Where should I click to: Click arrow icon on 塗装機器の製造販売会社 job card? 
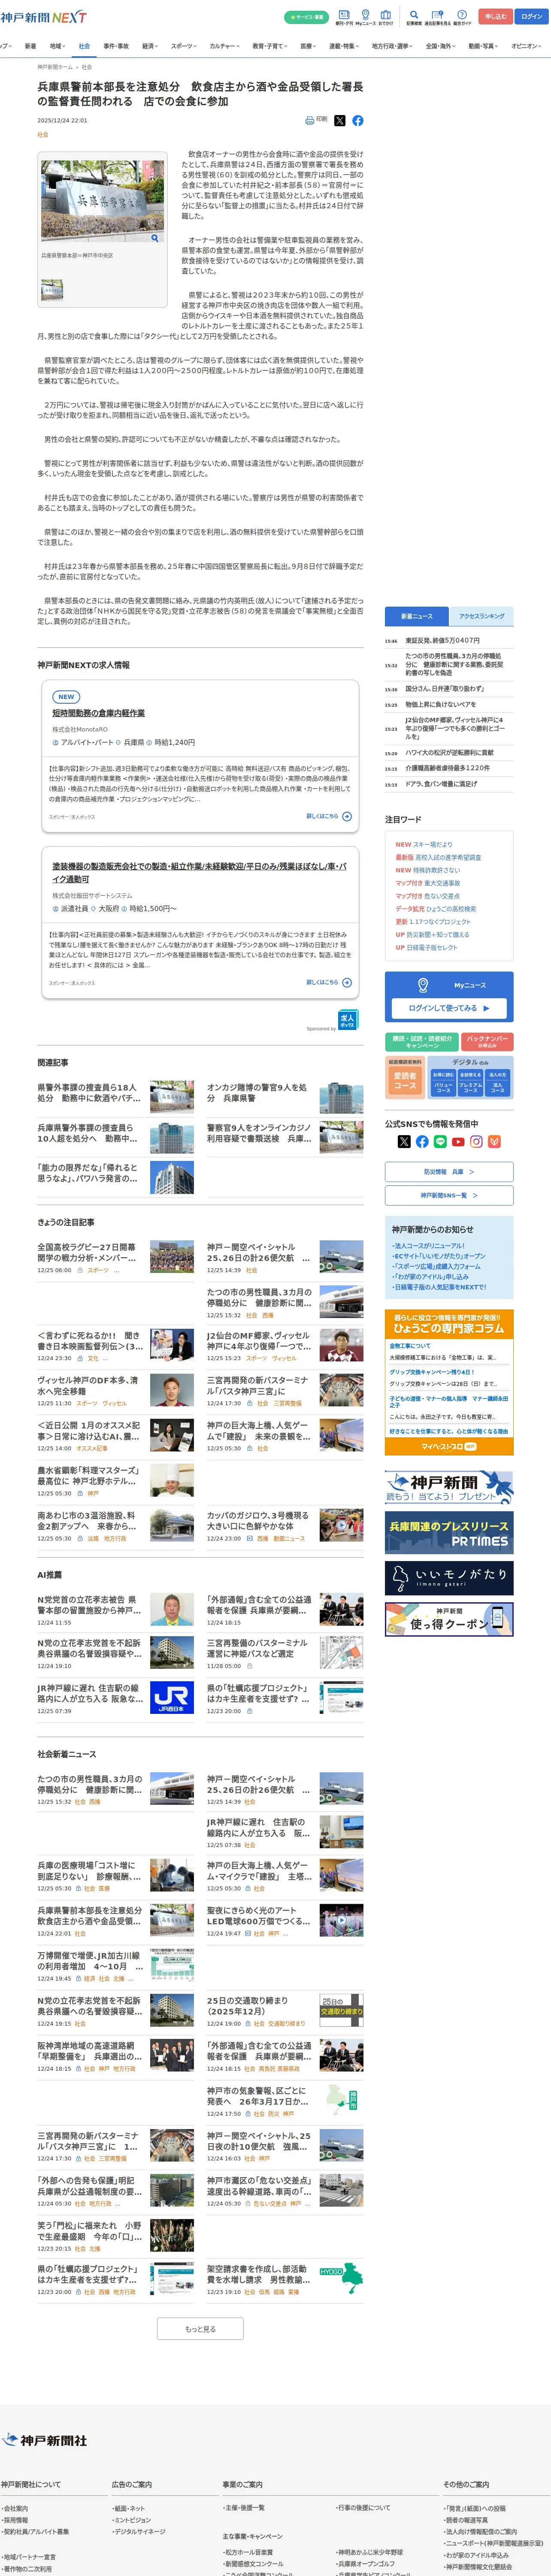[347, 983]
